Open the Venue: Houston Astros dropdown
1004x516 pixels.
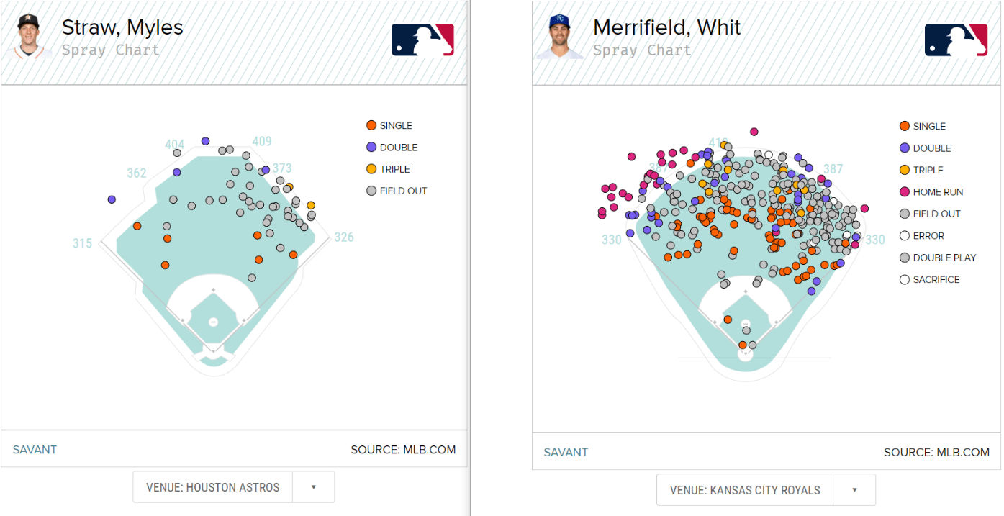tap(213, 487)
